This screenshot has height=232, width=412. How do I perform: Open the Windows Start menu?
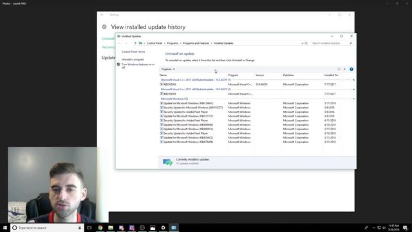[x=5, y=227]
